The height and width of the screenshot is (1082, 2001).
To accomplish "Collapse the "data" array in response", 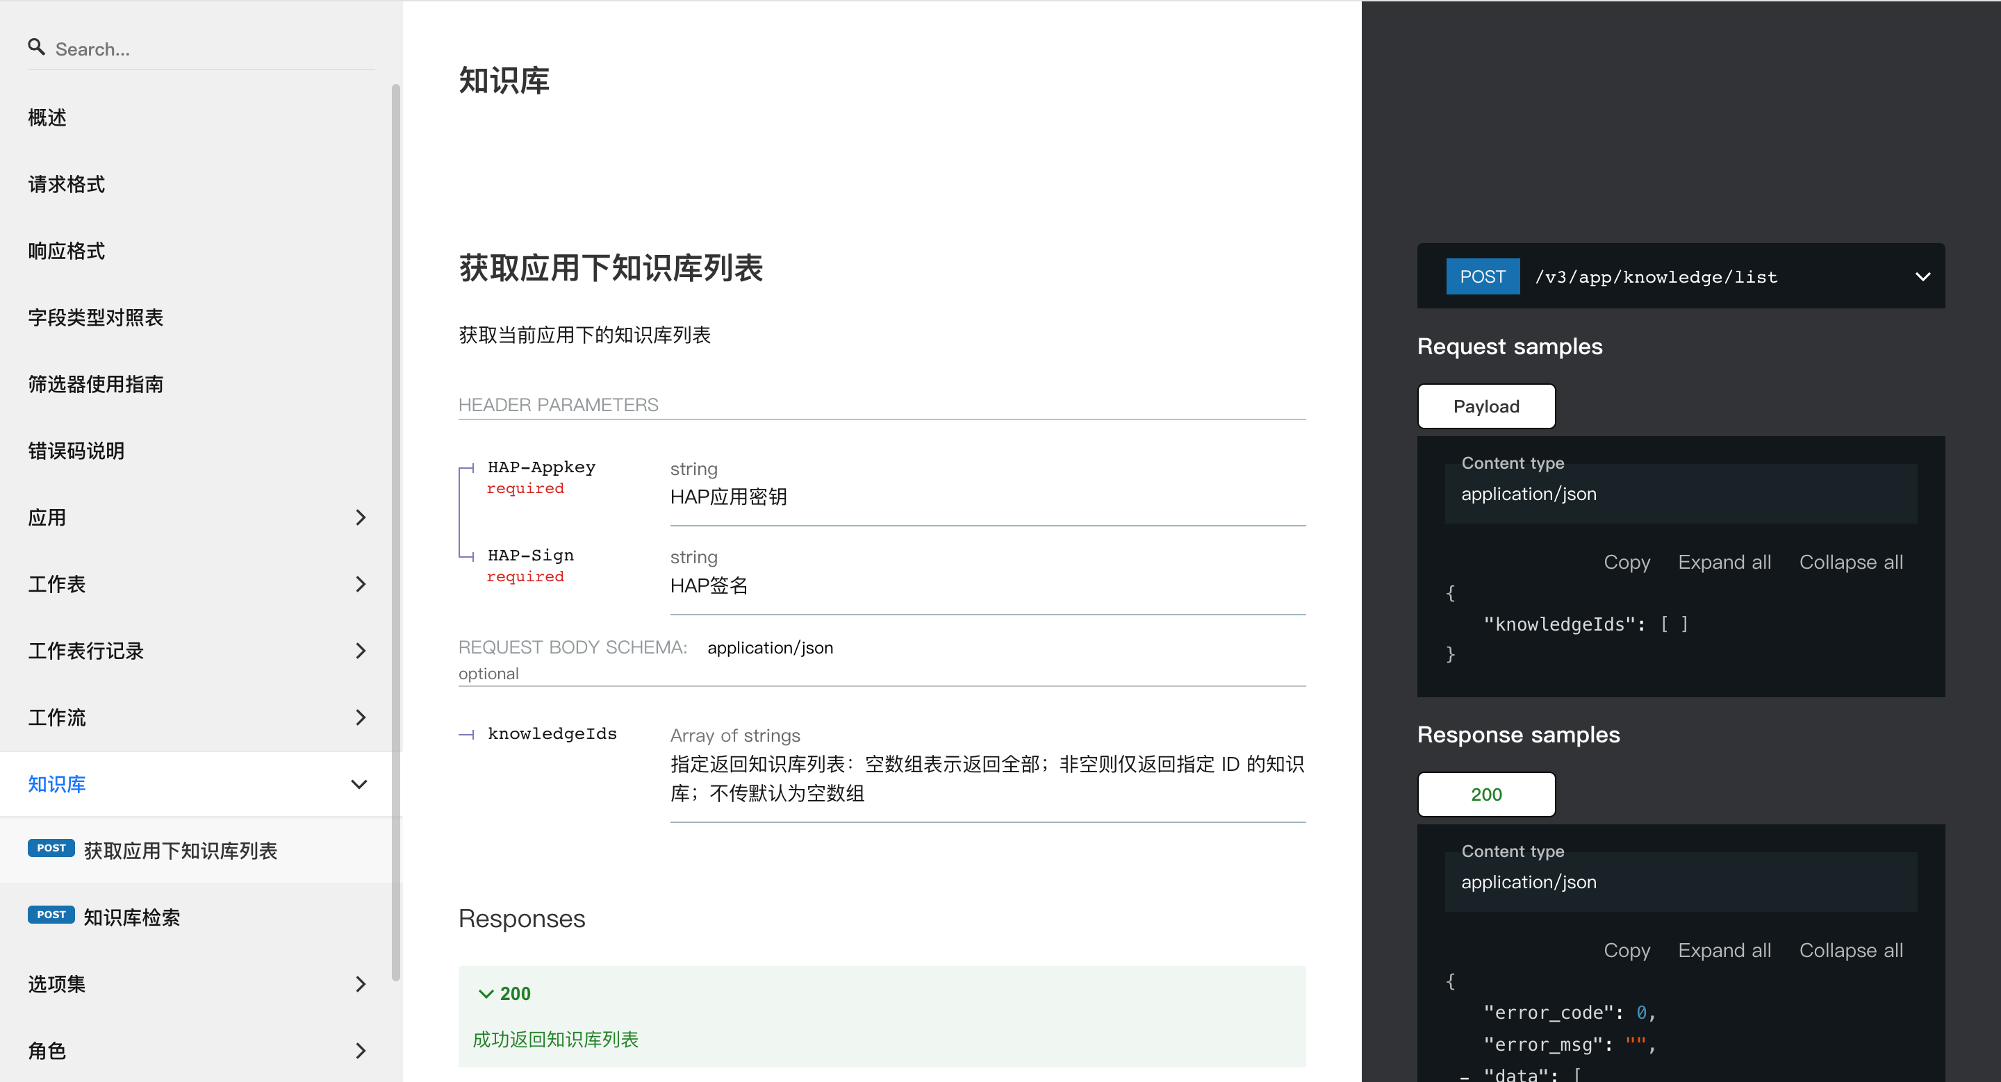I will 1464,1076.
